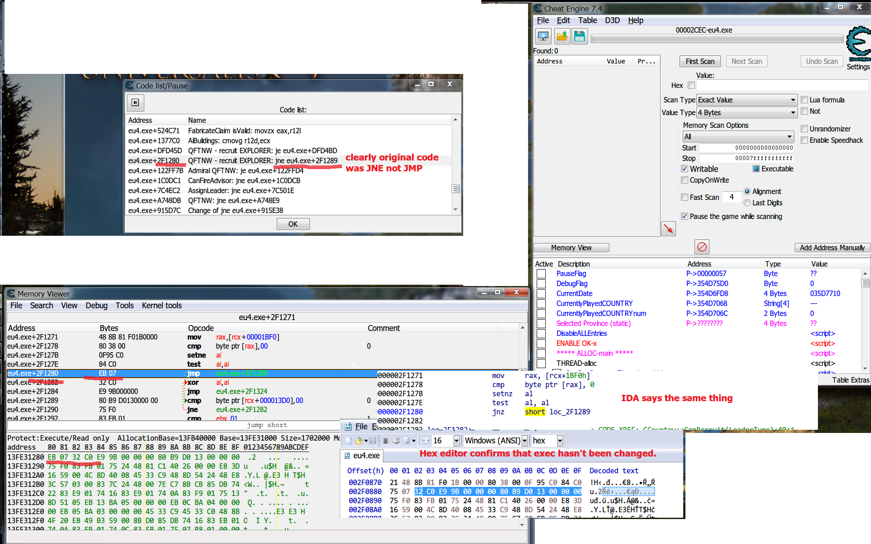Click Add Address Manually
Viewport: 871px width, 544px height.
(832, 248)
